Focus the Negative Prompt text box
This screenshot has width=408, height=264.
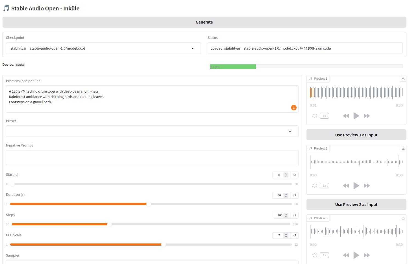coord(152,158)
